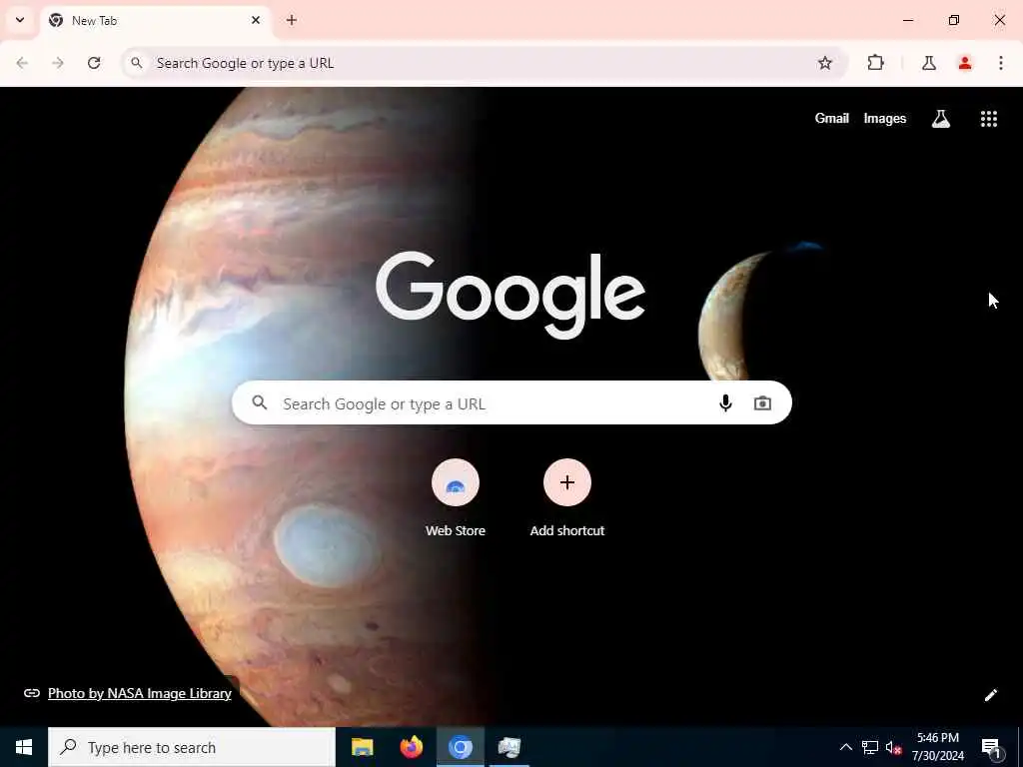Click the central Google search box

(511, 403)
